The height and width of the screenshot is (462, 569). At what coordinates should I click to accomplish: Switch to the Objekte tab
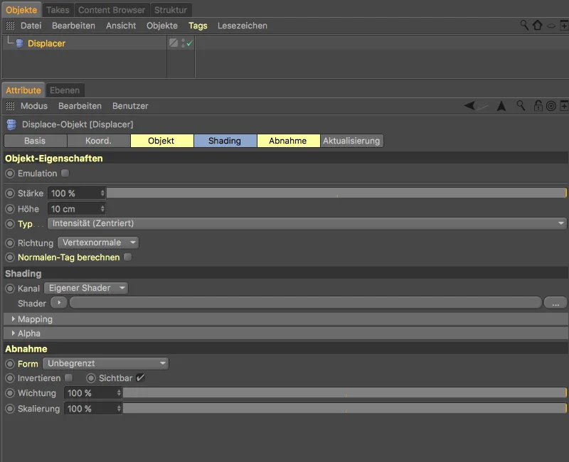(21, 10)
